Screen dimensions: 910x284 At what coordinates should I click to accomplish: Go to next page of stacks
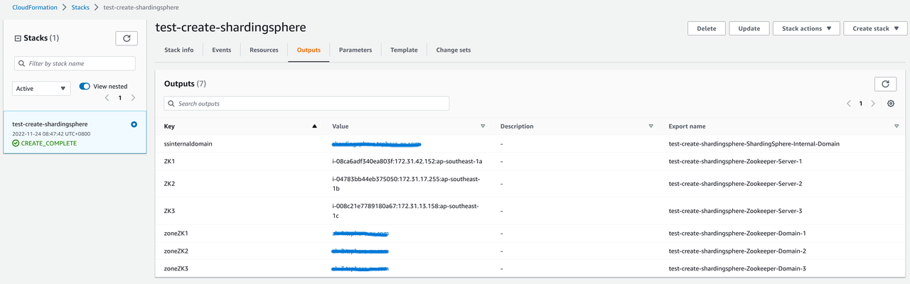[x=133, y=98]
